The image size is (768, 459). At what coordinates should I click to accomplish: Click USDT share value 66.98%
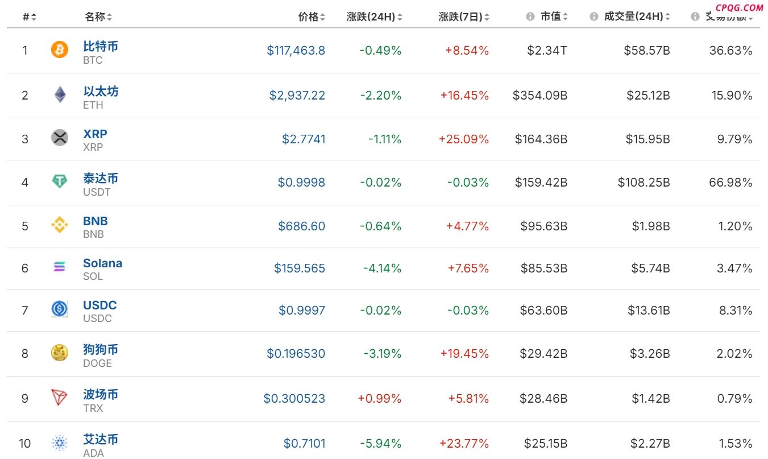[731, 182]
